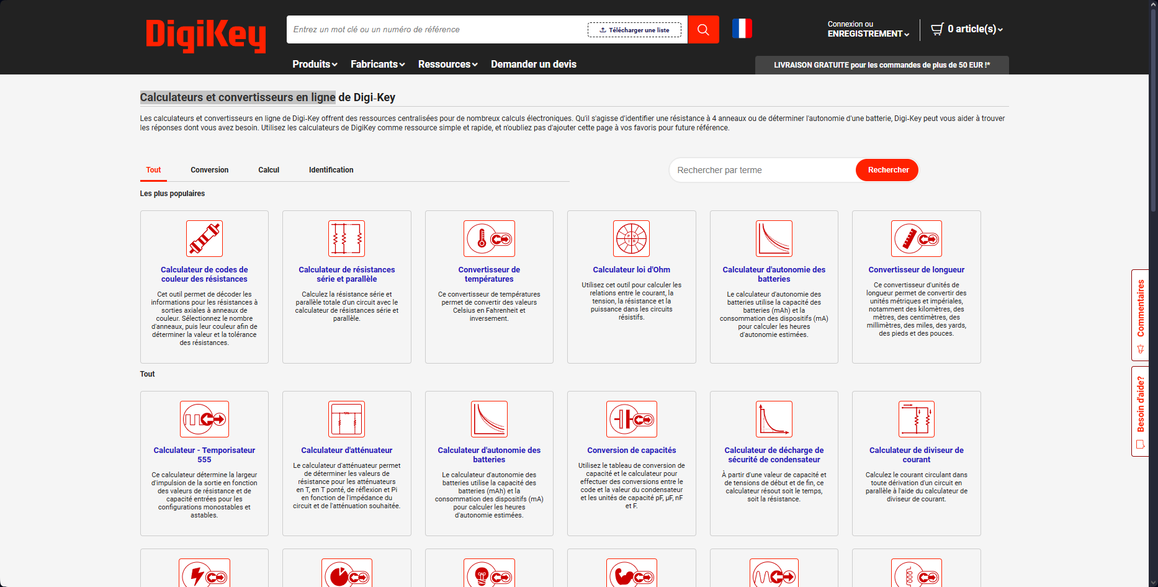Click the DigiKey logo
This screenshot has height=587, width=1158.
205,35
